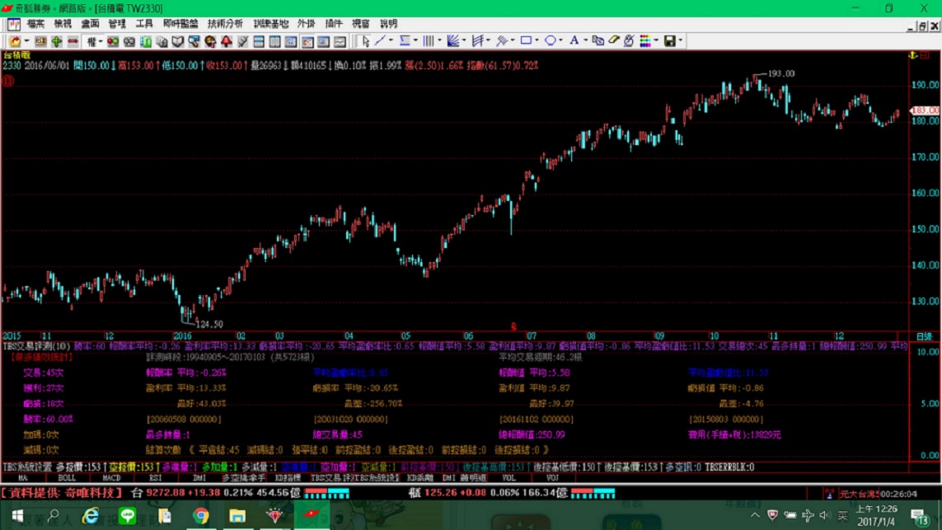Switch to the VOL indicator tab

point(508,478)
